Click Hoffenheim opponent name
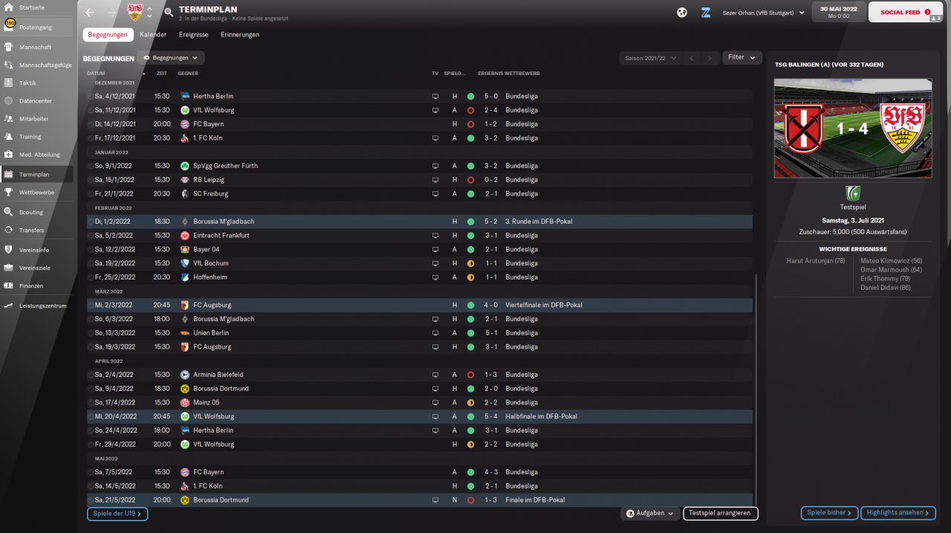 (210, 277)
